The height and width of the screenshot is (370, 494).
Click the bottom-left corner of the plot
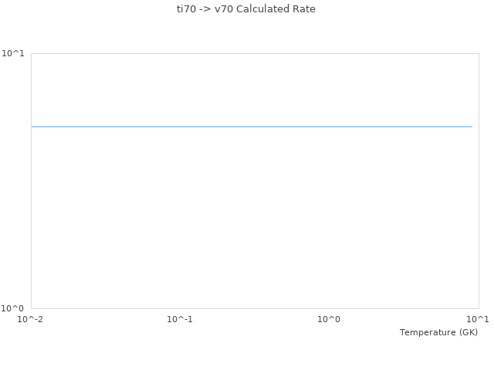pos(31,308)
